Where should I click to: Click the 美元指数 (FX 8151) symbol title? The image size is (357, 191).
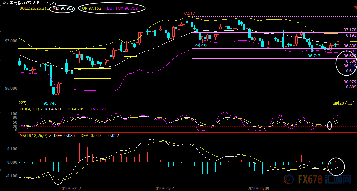[x=27, y=3]
